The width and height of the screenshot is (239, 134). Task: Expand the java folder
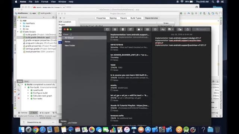[21, 26]
